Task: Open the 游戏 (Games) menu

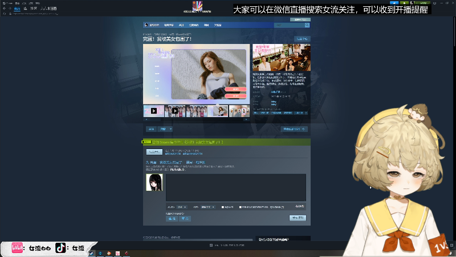Action: [x=31, y=3]
